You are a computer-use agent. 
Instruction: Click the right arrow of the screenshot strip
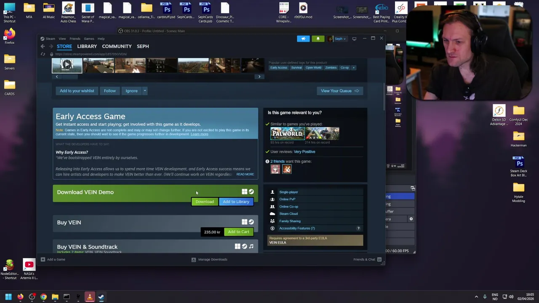pyautogui.click(x=259, y=77)
